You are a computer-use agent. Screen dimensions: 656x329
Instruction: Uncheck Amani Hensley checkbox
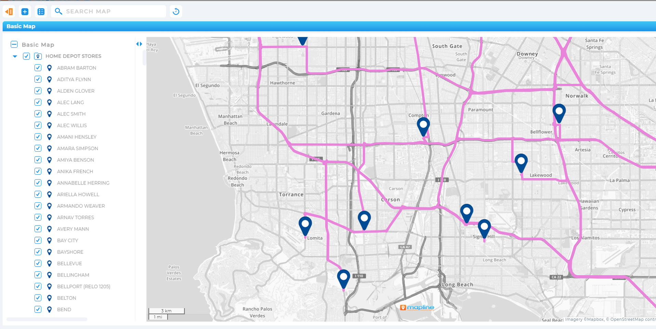[x=38, y=137]
